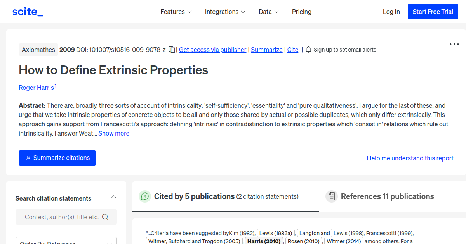
Task: Click the Start Free Trial button
Action: coord(433,12)
